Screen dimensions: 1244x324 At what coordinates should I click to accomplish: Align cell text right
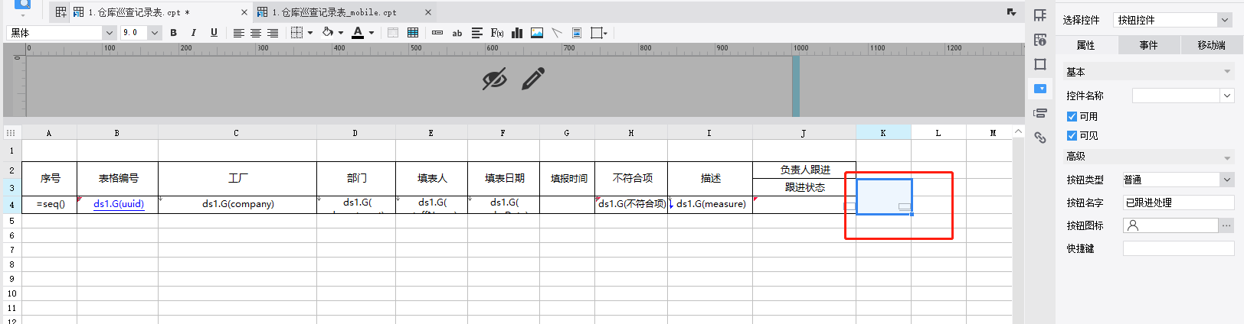point(273,33)
